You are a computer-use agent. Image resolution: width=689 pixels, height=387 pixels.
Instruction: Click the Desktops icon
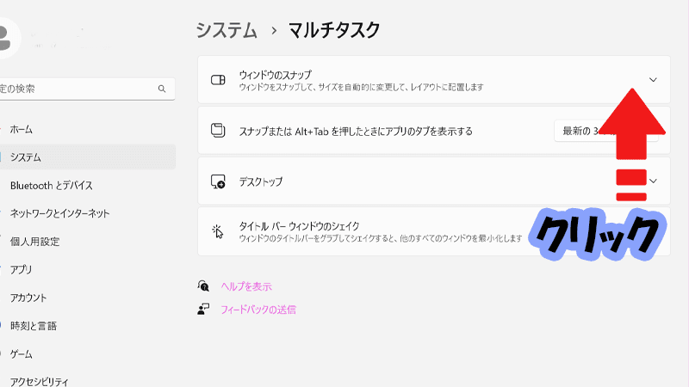[218, 181]
